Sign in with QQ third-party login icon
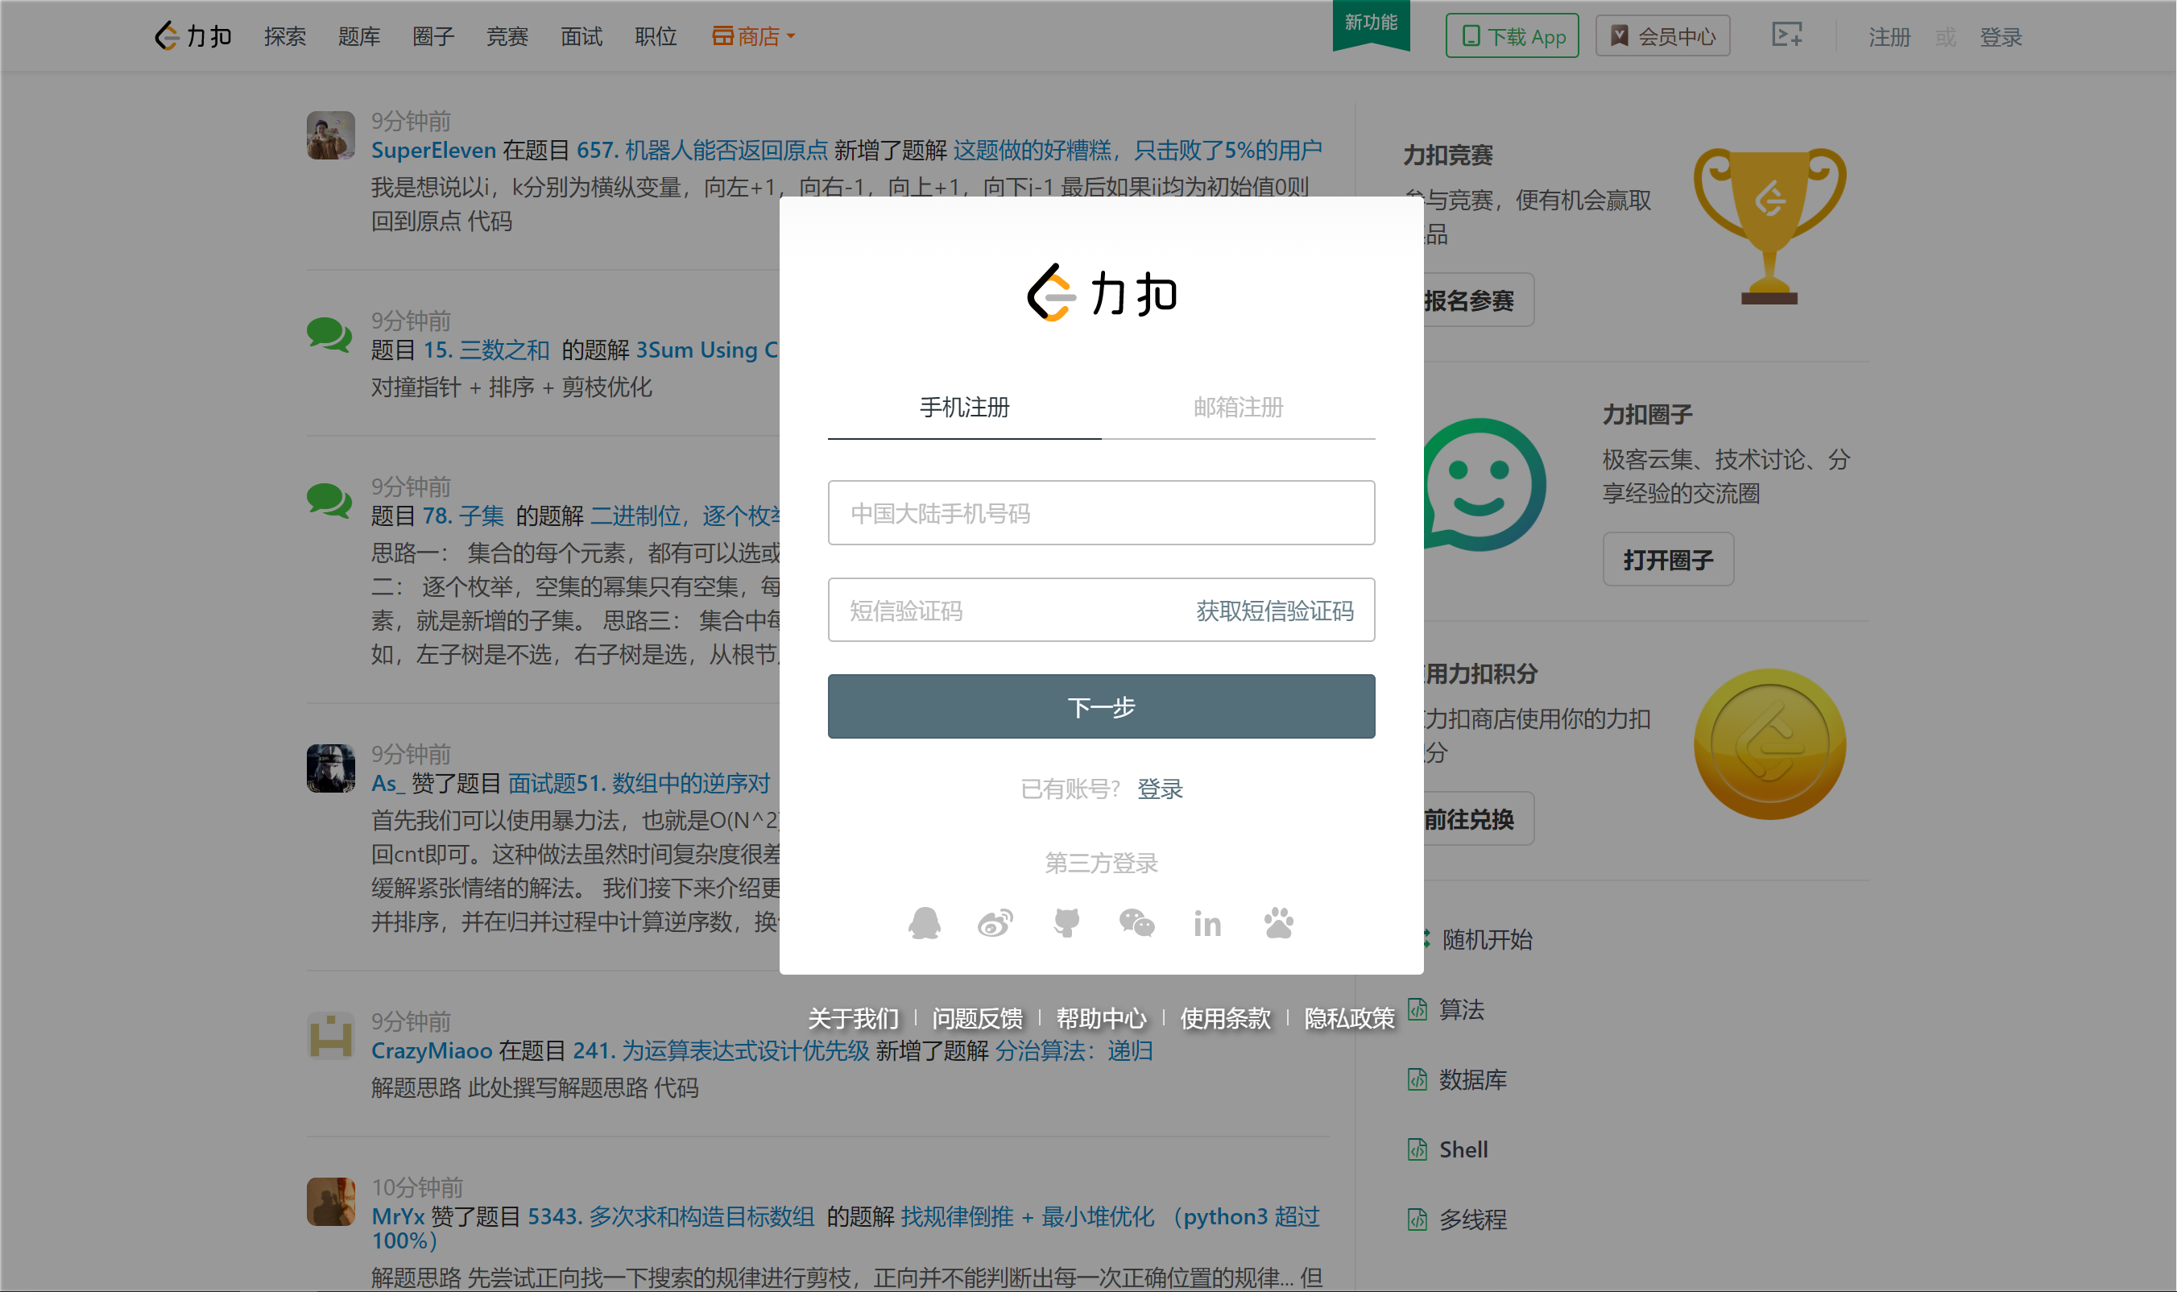 click(x=924, y=922)
